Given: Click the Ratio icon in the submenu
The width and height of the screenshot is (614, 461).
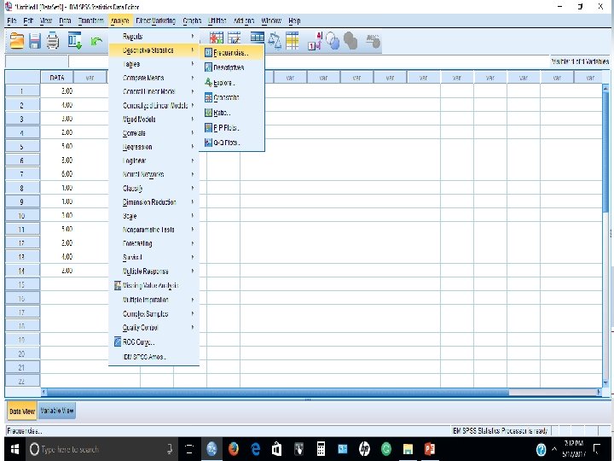Looking at the screenshot, I should 208,113.
